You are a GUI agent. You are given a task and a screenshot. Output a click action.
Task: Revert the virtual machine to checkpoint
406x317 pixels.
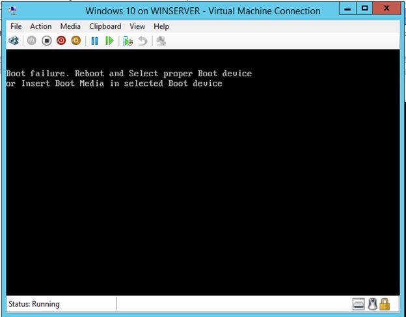click(x=142, y=41)
